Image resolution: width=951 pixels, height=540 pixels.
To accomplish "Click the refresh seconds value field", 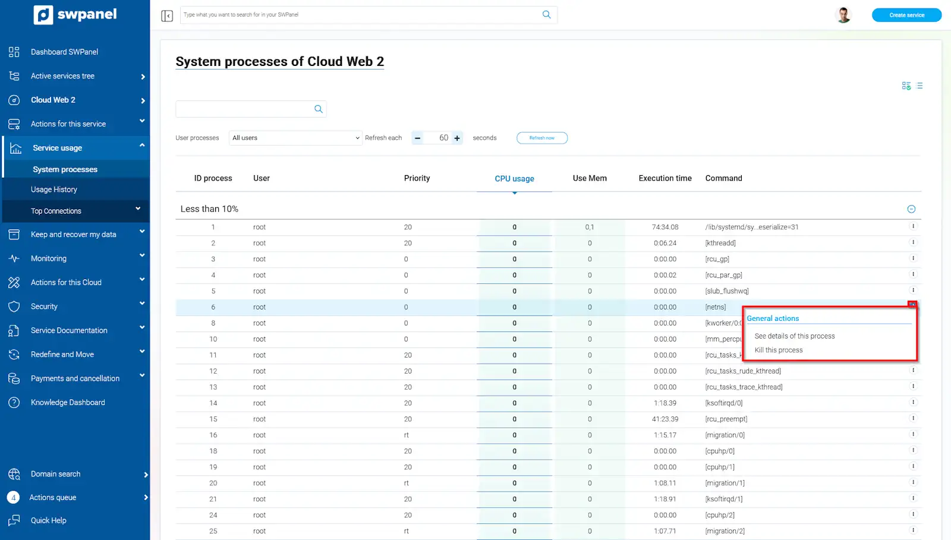I will pyautogui.click(x=437, y=138).
